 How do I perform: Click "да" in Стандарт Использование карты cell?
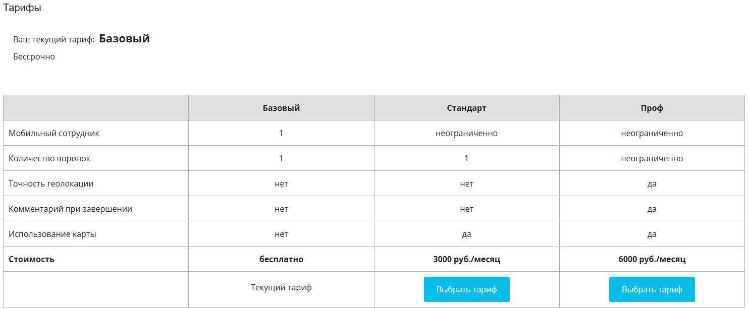point(466,234)
